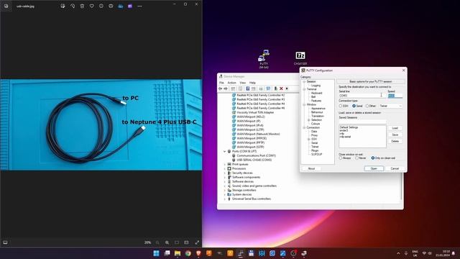Select the Other connection type radio button
This screenshot has height=259, width=460.
click(x=367, y=106)
